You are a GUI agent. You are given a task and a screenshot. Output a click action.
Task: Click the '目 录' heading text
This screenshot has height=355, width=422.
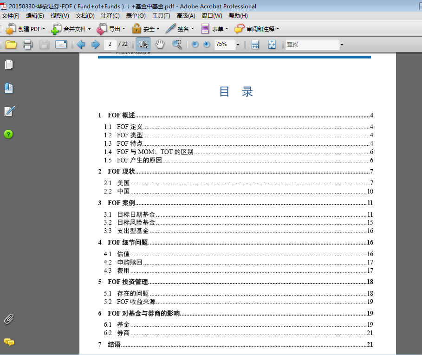coord(236,92)
